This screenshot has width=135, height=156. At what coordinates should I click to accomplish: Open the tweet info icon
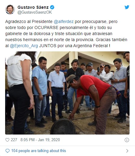127,140
